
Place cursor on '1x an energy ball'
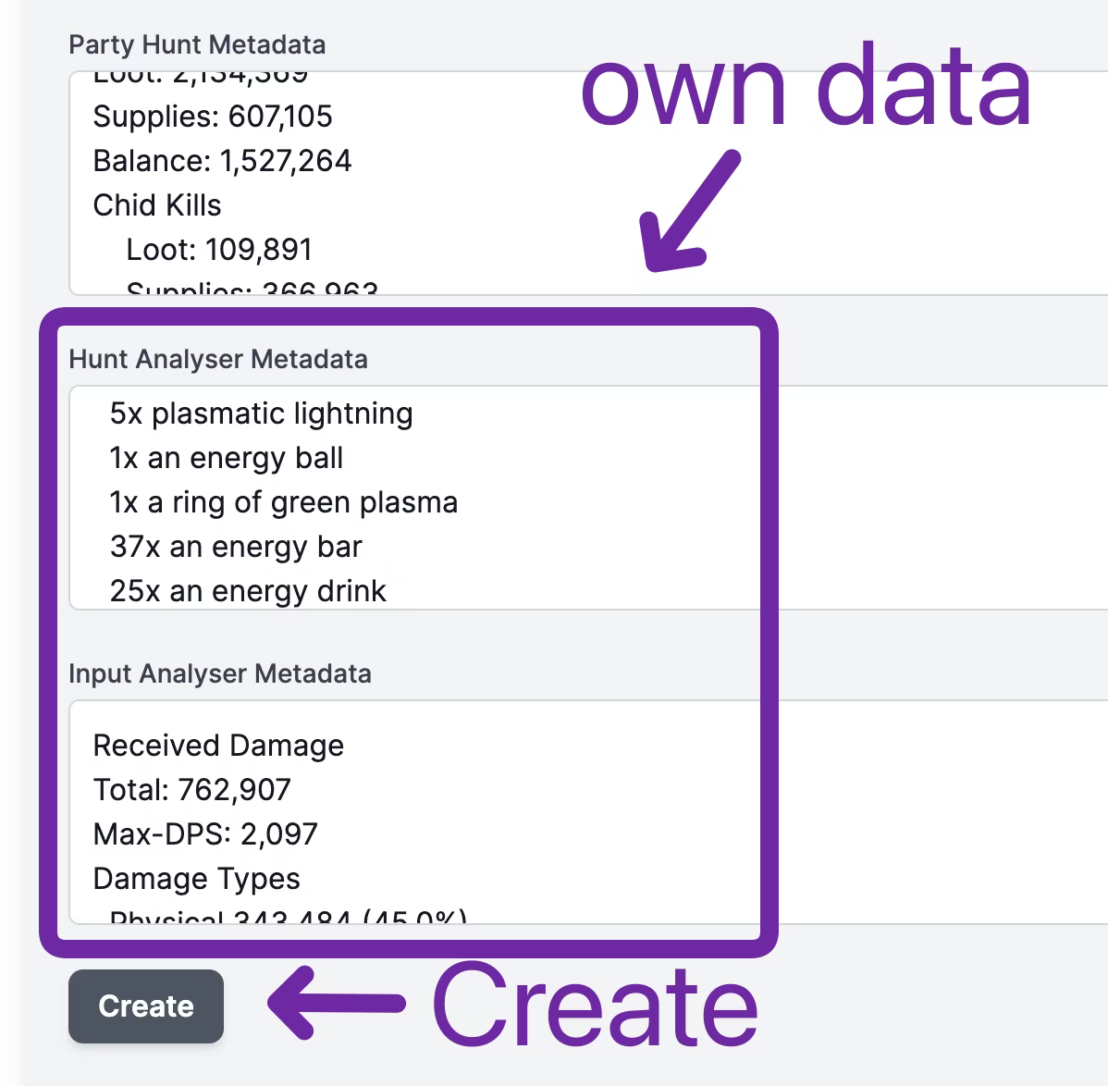[x=226, y=458]
